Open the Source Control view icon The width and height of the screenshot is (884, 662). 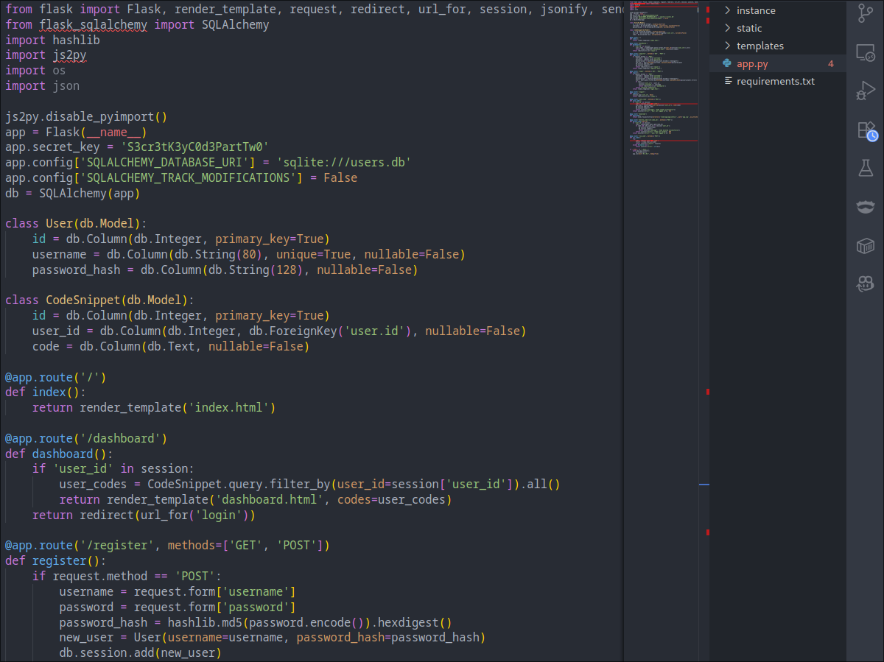click(865, 14)
